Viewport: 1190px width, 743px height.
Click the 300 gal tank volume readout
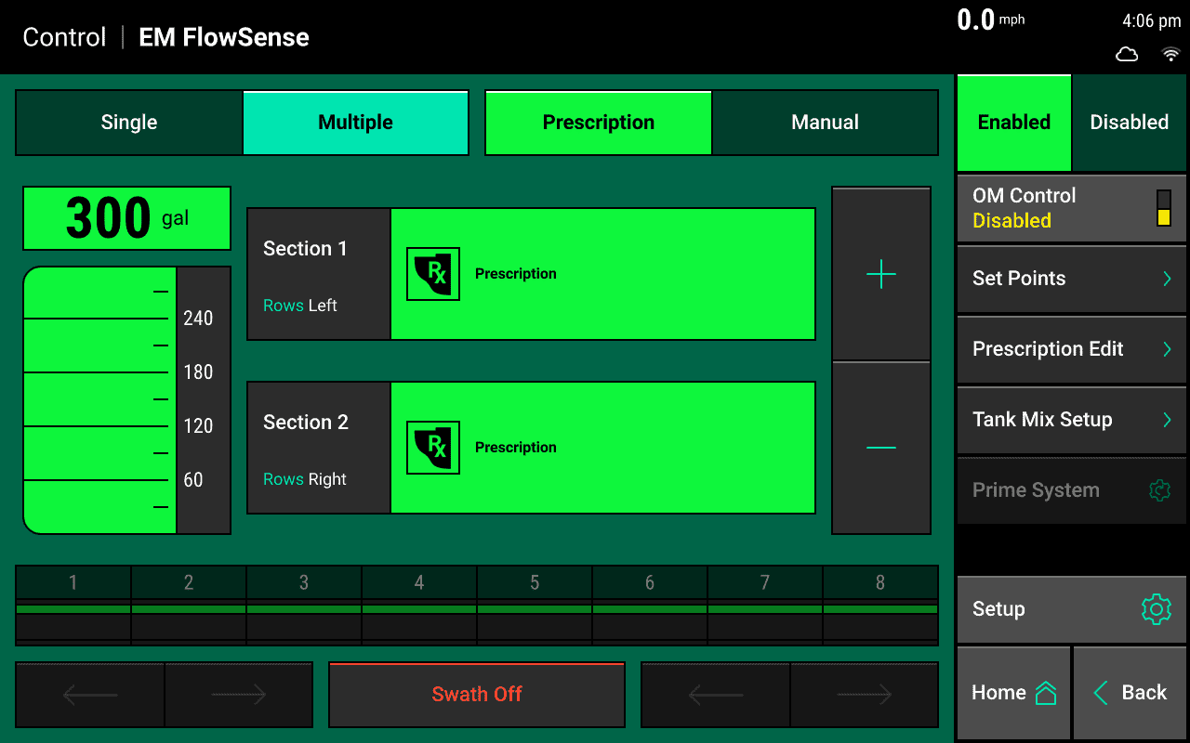(126, 218)
